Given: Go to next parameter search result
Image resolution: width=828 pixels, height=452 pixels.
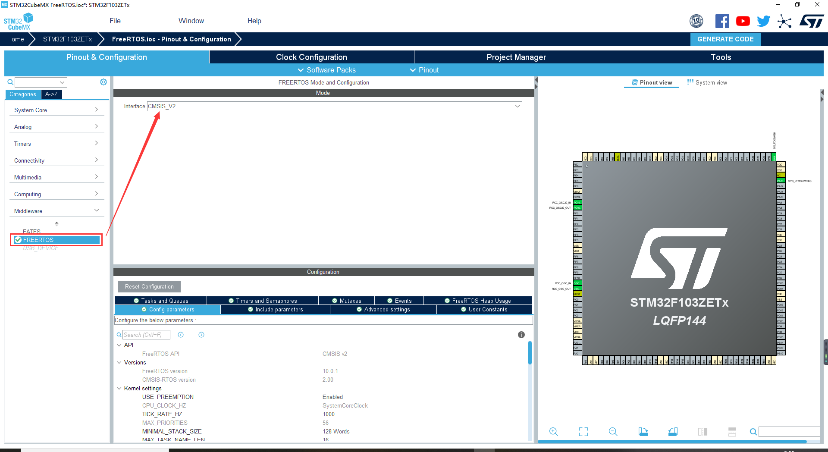Looking at the screenshot, I should (201, 335).
